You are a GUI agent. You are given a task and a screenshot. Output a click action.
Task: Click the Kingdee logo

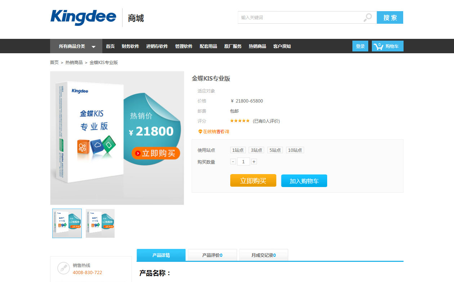point(83,17)
